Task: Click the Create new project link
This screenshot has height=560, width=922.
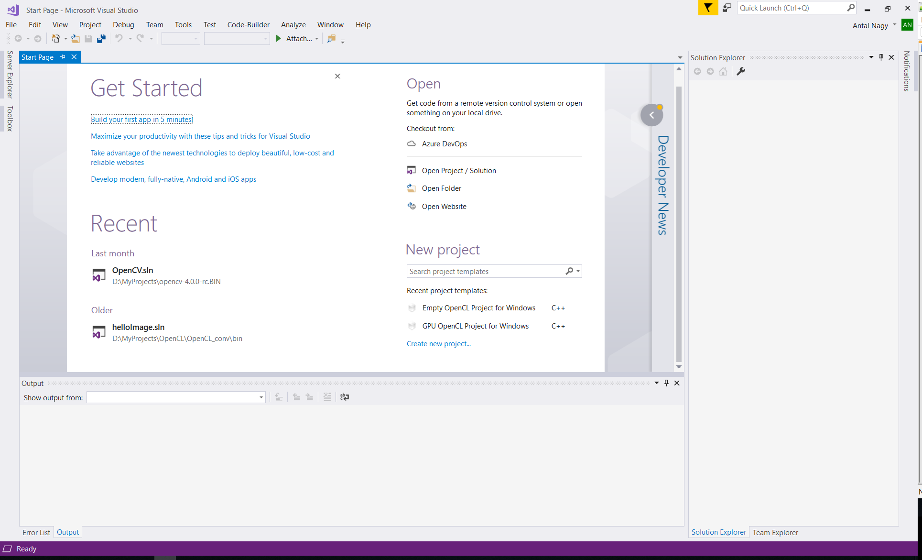Action: [x=438, y=343]
